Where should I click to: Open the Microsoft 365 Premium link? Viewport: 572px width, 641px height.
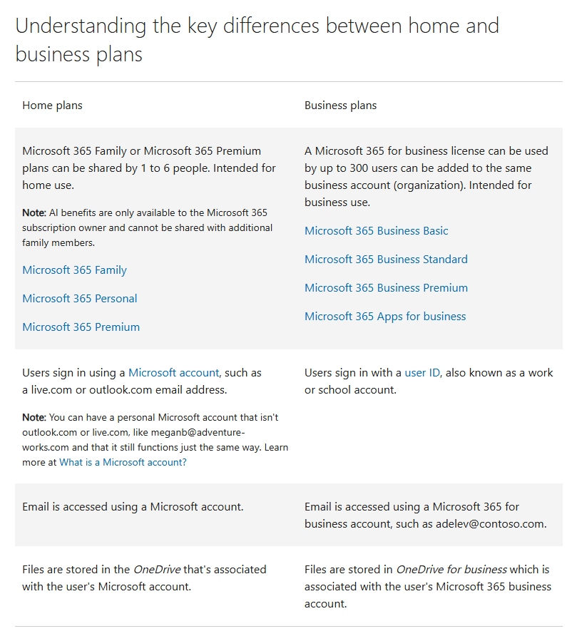click(x=81, y=327)
